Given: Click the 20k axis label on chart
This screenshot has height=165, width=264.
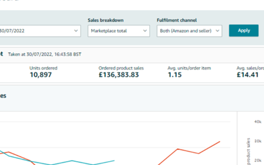Looking at the screenshot, I should pyautogui.click(x=258, y=160).
